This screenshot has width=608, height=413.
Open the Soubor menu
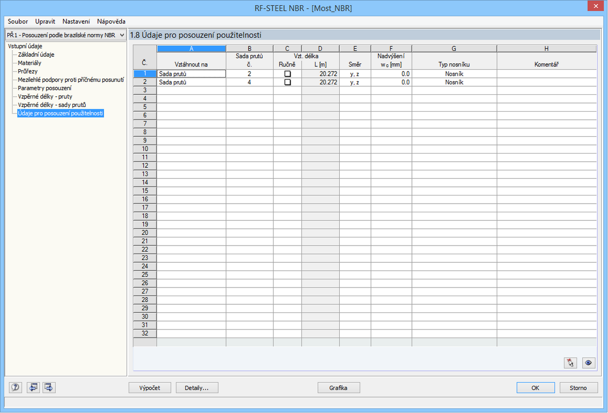(18, 21)
